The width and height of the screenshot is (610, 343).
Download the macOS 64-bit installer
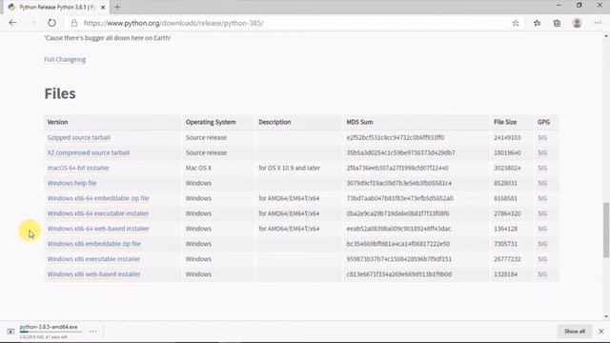tap(78, 168)
